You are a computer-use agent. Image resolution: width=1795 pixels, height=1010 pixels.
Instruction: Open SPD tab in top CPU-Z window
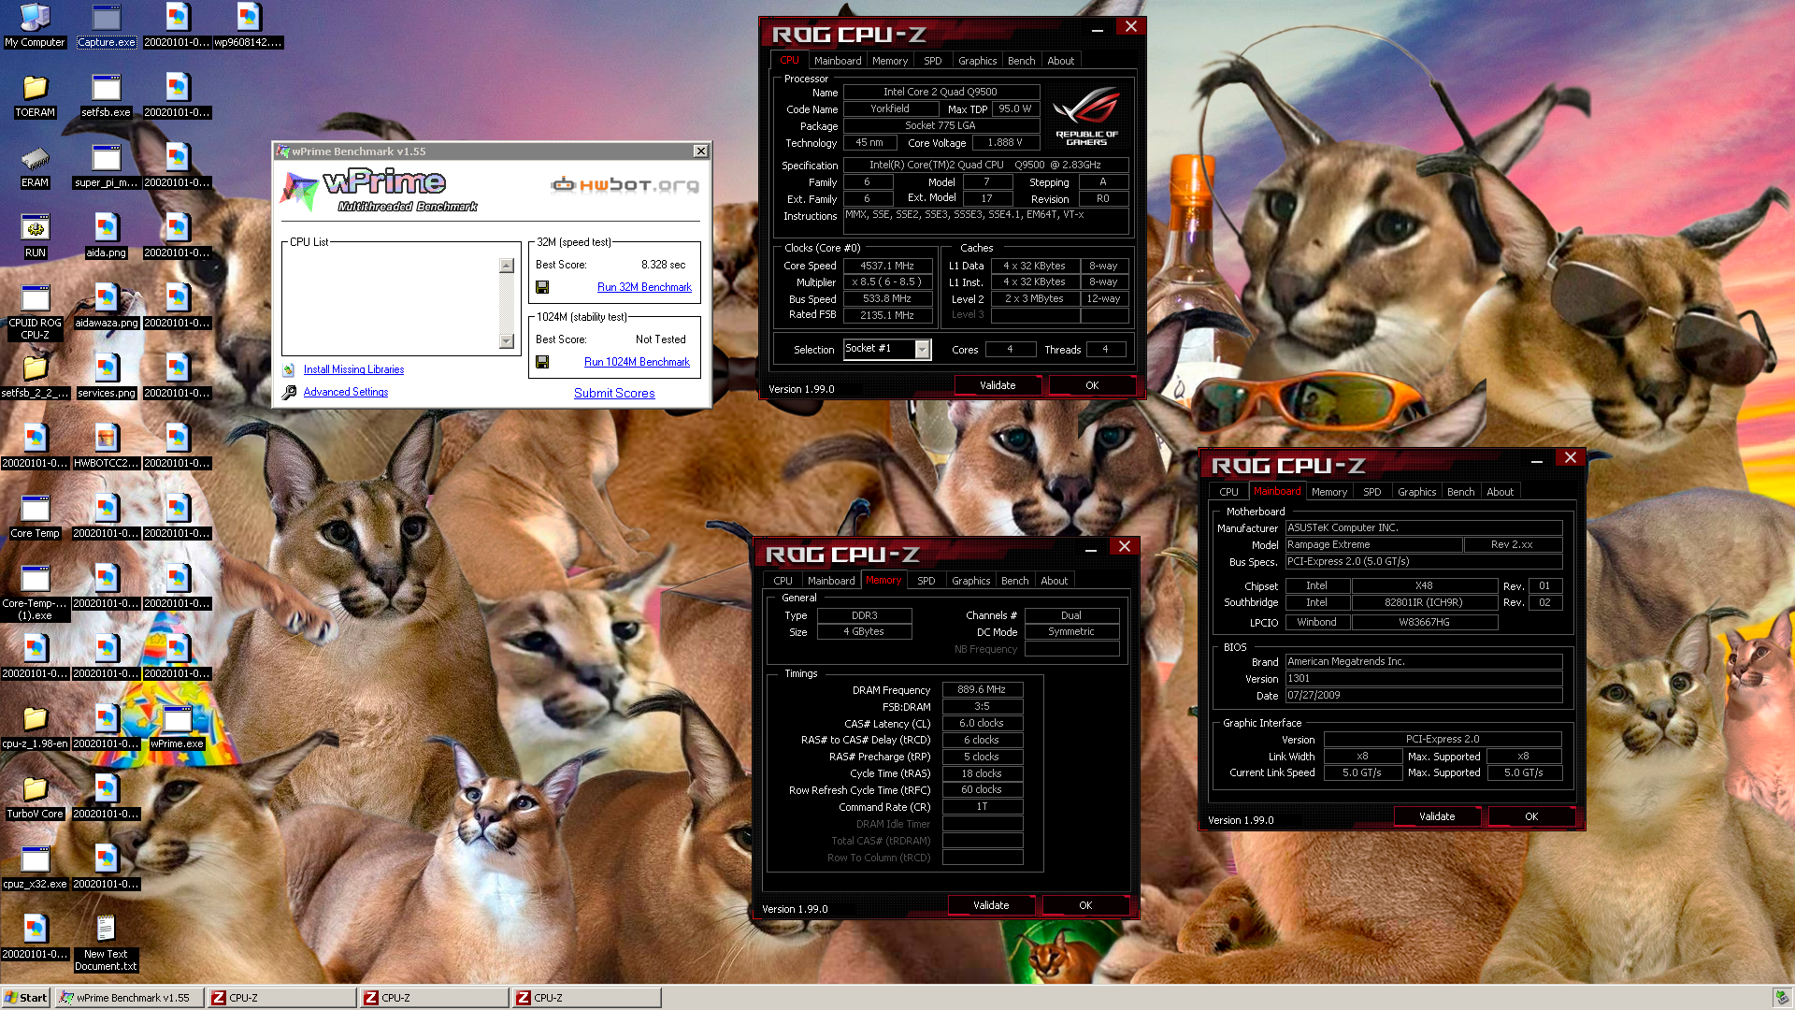[x=932, y=61]
